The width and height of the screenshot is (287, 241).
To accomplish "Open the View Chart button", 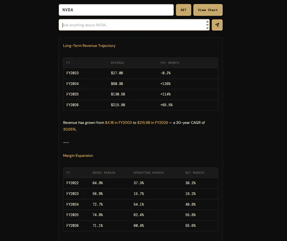I will [x=208, y=10].
